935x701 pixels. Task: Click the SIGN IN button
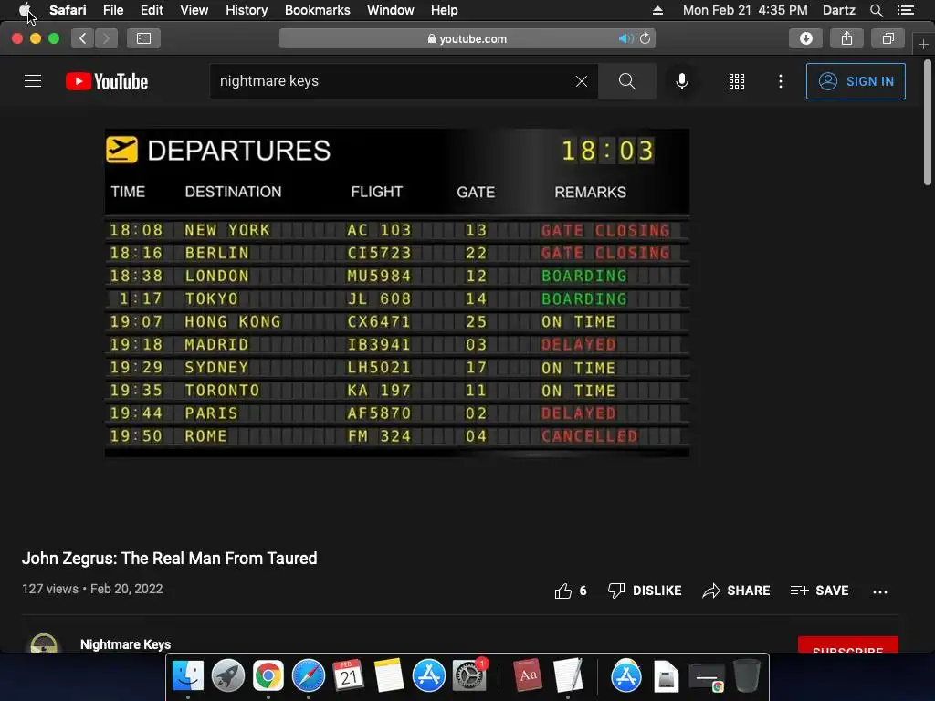[x=856, y=81]
